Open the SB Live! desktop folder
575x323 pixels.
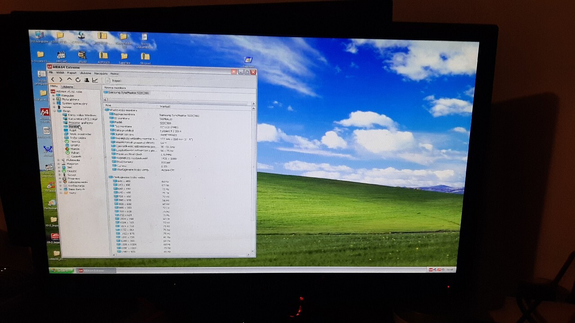145,58
